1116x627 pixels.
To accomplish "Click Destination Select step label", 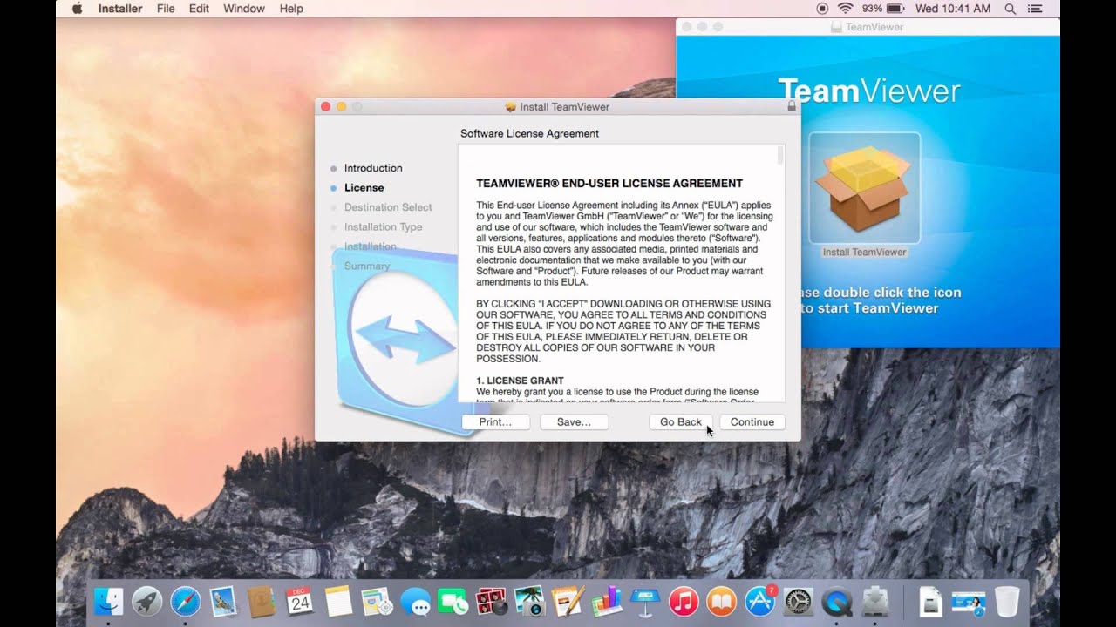I will (x=388, y=207).
